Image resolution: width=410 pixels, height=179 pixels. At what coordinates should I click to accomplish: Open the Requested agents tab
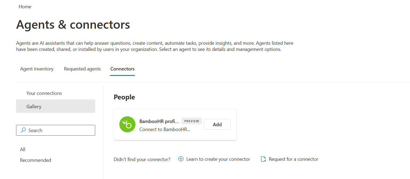coord(82,69)
